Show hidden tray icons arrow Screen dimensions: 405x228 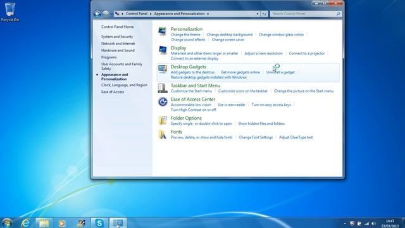point(345,224)
